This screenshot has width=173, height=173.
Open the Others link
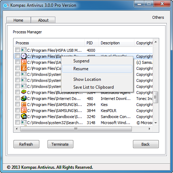point(158,17)
